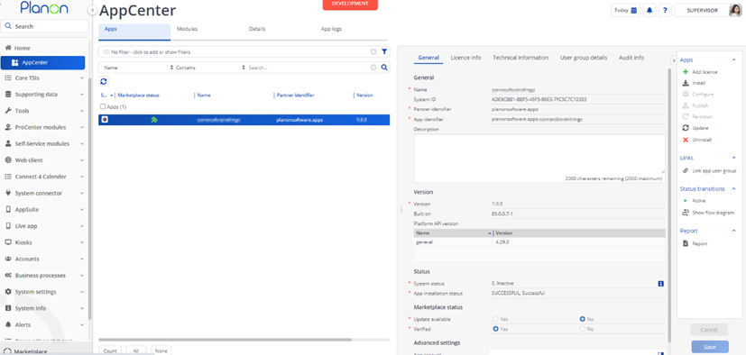
Task: Expand ProCenter modules section
Action: 82,127
